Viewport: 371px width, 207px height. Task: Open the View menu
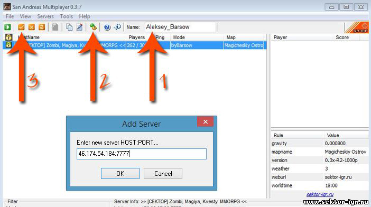click(25, 16)
